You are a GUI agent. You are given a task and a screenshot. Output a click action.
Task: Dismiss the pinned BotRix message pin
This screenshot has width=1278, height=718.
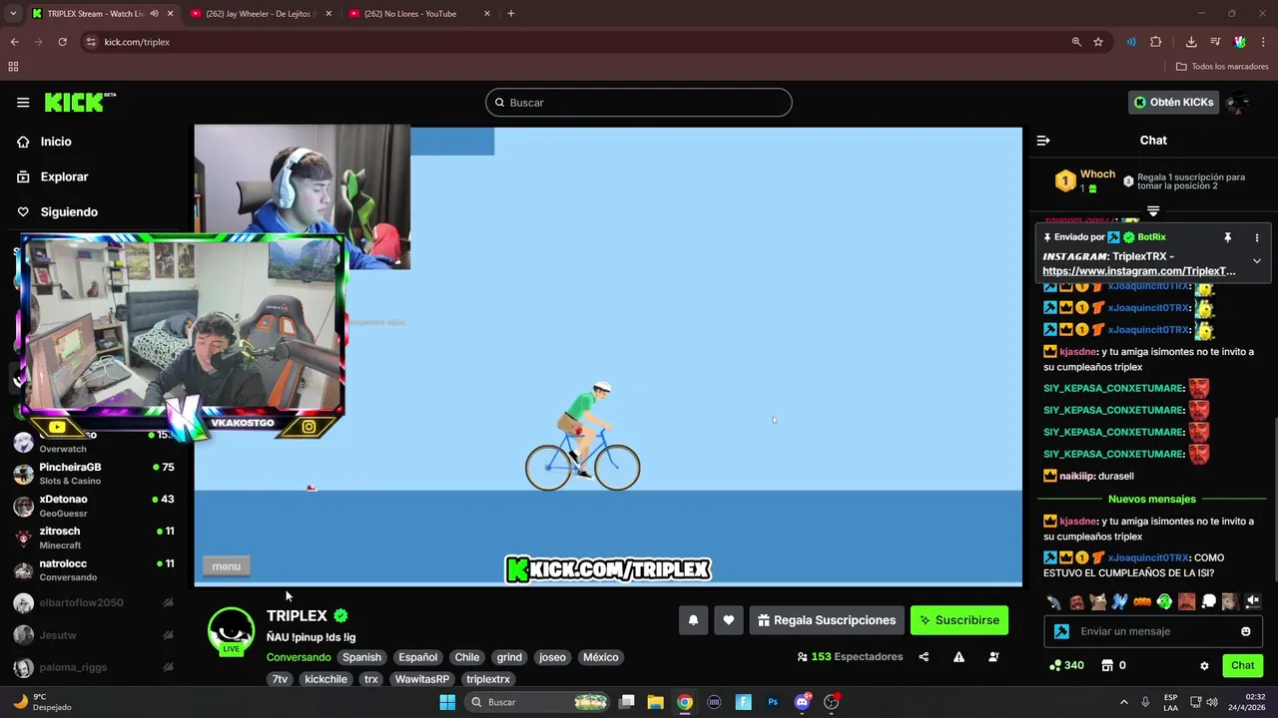click(1228, 237)
